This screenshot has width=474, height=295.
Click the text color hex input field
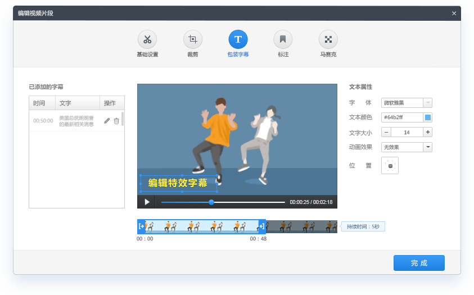401,117
